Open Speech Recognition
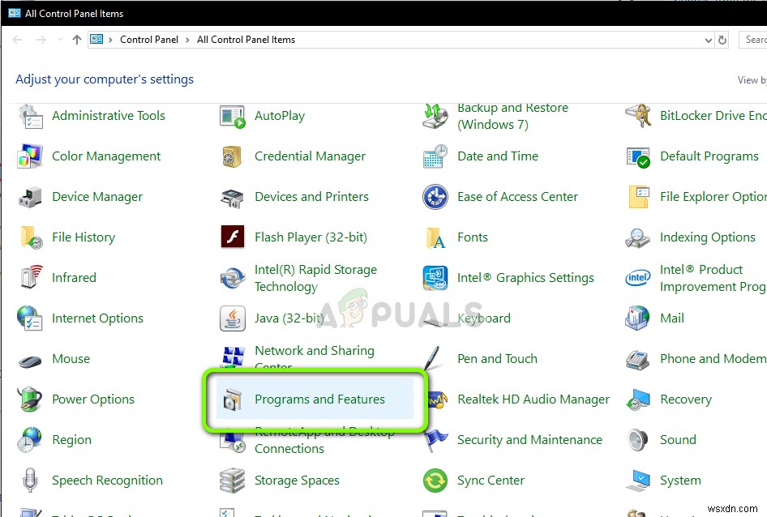This screenshot has width=767, height=517. click(106, 481)
